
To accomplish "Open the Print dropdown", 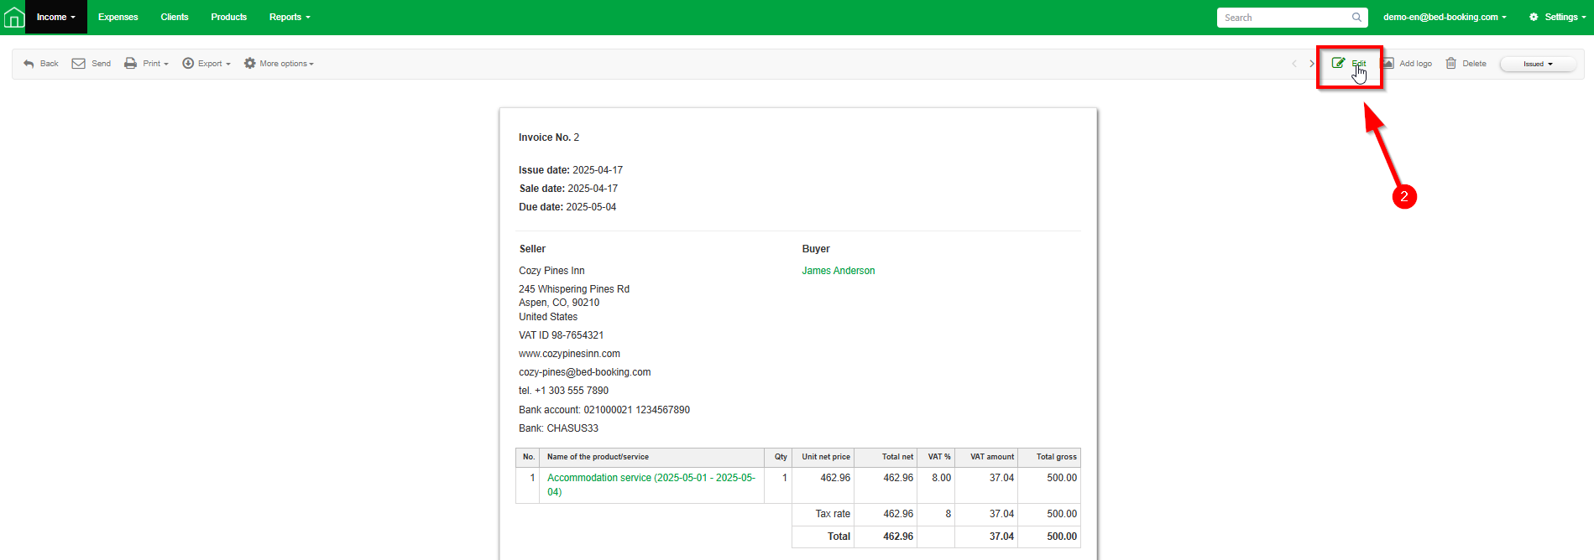I will click(x=147, y=64).
